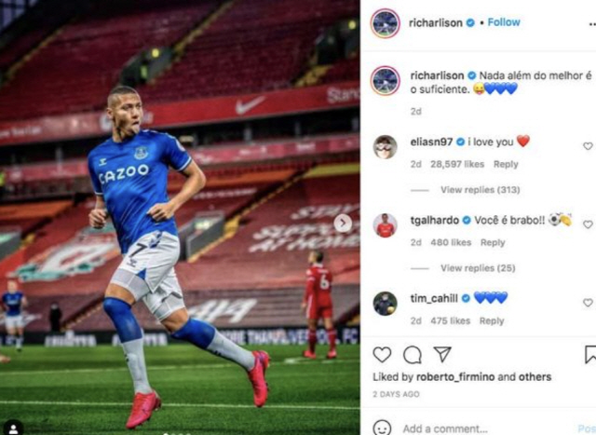Like eliasn97's comment

(x=588, y=146)
